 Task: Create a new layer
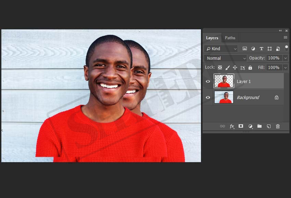point(269,126)
